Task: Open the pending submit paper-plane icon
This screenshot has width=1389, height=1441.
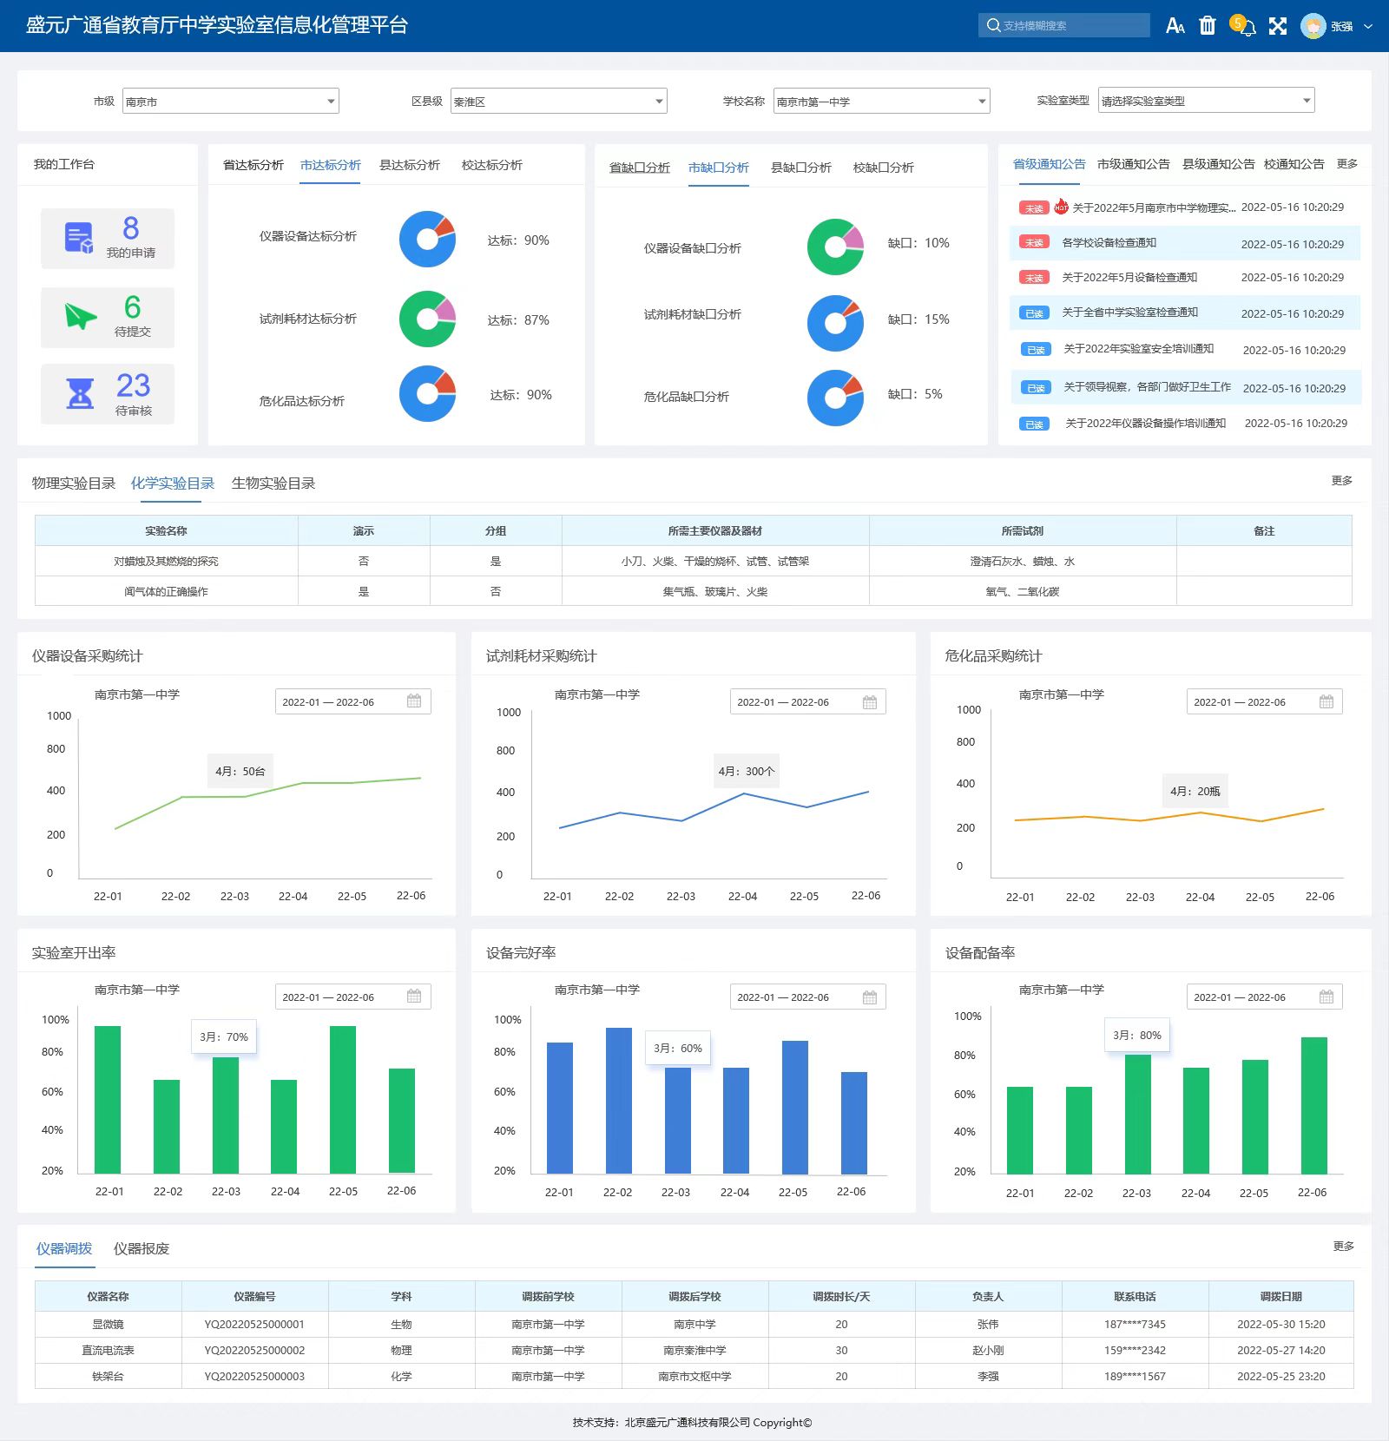Action: tap(81, 317)
